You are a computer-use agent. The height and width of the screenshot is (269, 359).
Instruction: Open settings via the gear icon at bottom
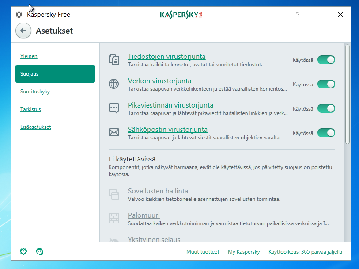23,251
